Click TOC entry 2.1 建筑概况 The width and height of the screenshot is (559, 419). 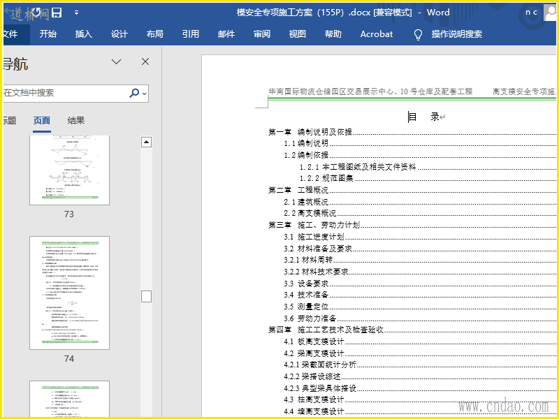[306, 202]
